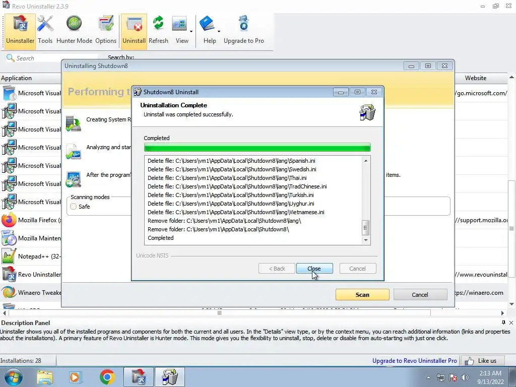The height and width of the screenshot is (387, 516).
Task: Click application list scroll up arrow
Action: click(x=512, y=77)
